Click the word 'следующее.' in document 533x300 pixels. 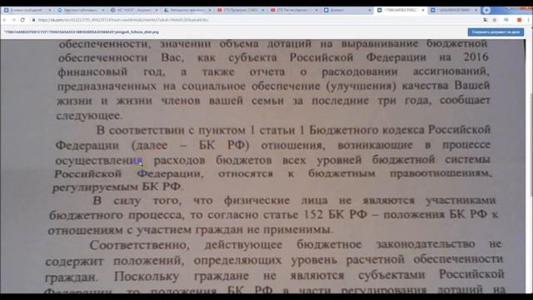coord(89,116)
